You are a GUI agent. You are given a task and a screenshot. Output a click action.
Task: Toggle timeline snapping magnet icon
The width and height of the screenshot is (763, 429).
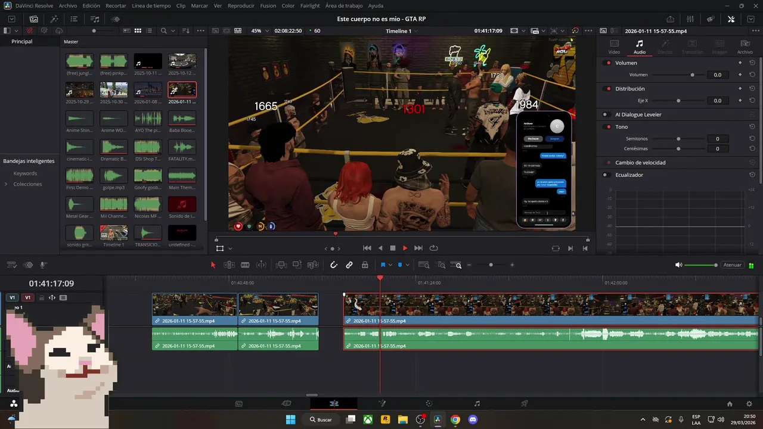click(334, 265)
